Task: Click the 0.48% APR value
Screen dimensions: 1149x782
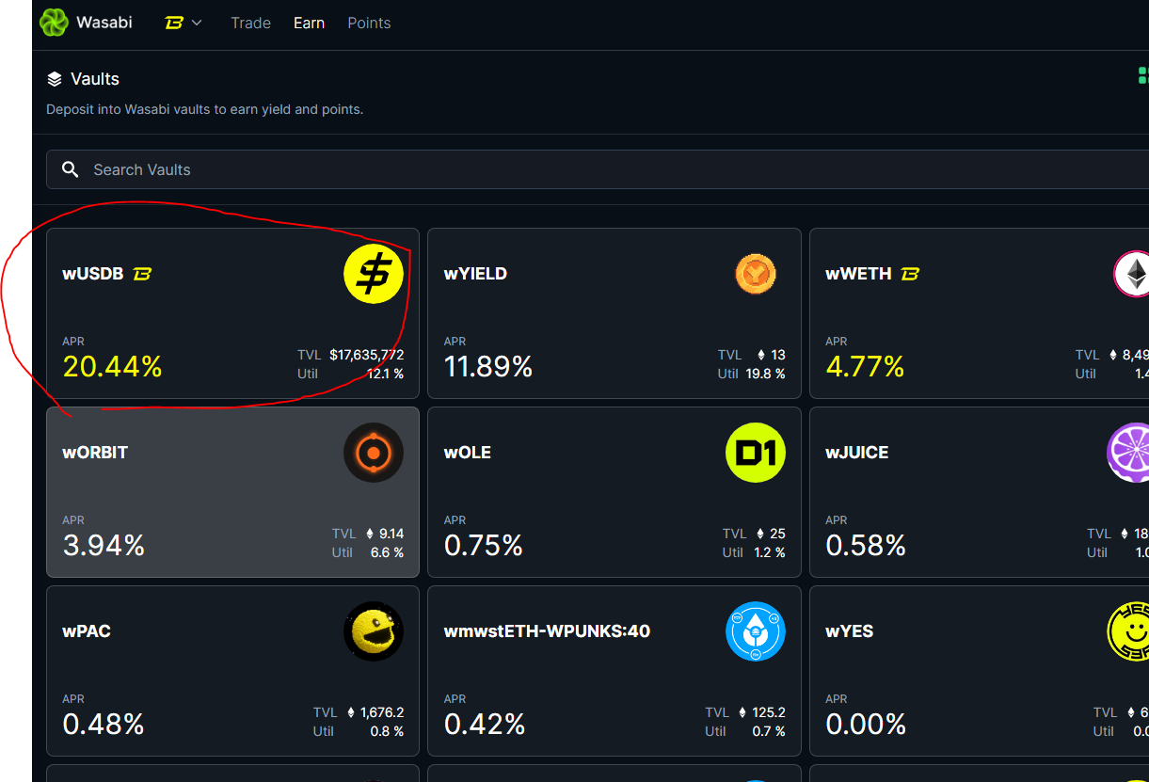Action: [x=104, y=724]
